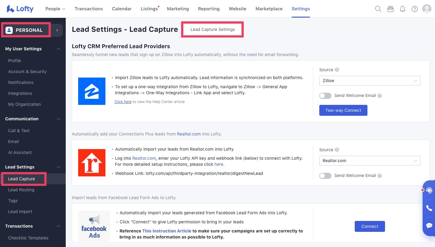The image size is (435, 247).
Task: Click the Two-way Connect button
Action: [x=343, y=110]
